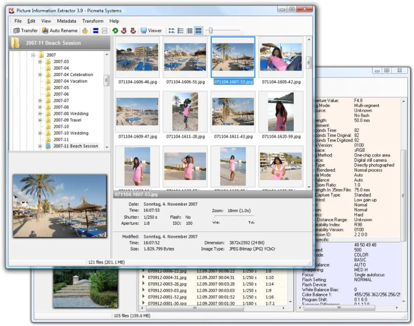Open the Help menu
The height and width of the screenshot is (326, 414).
114,21
